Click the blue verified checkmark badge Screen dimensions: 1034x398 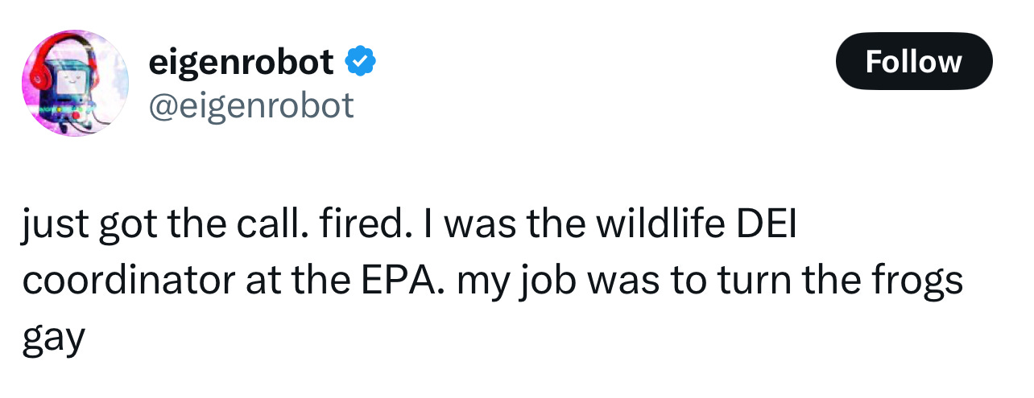(x=360, y=61)
